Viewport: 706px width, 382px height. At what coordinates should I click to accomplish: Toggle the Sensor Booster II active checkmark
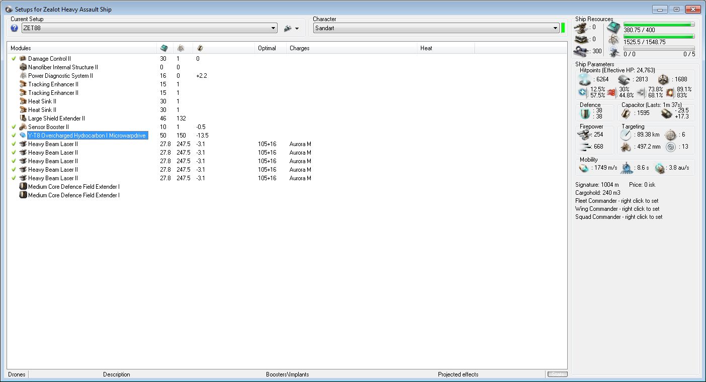[x=14, y=127]
